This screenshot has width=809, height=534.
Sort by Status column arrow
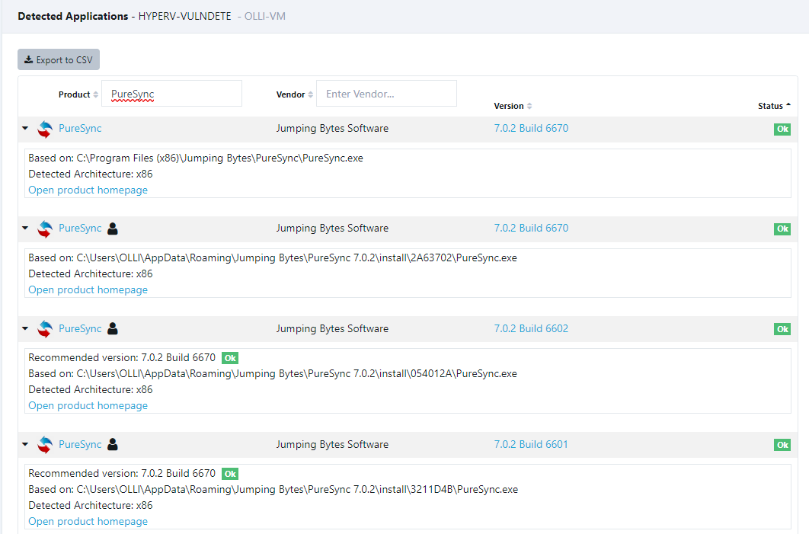788,105
